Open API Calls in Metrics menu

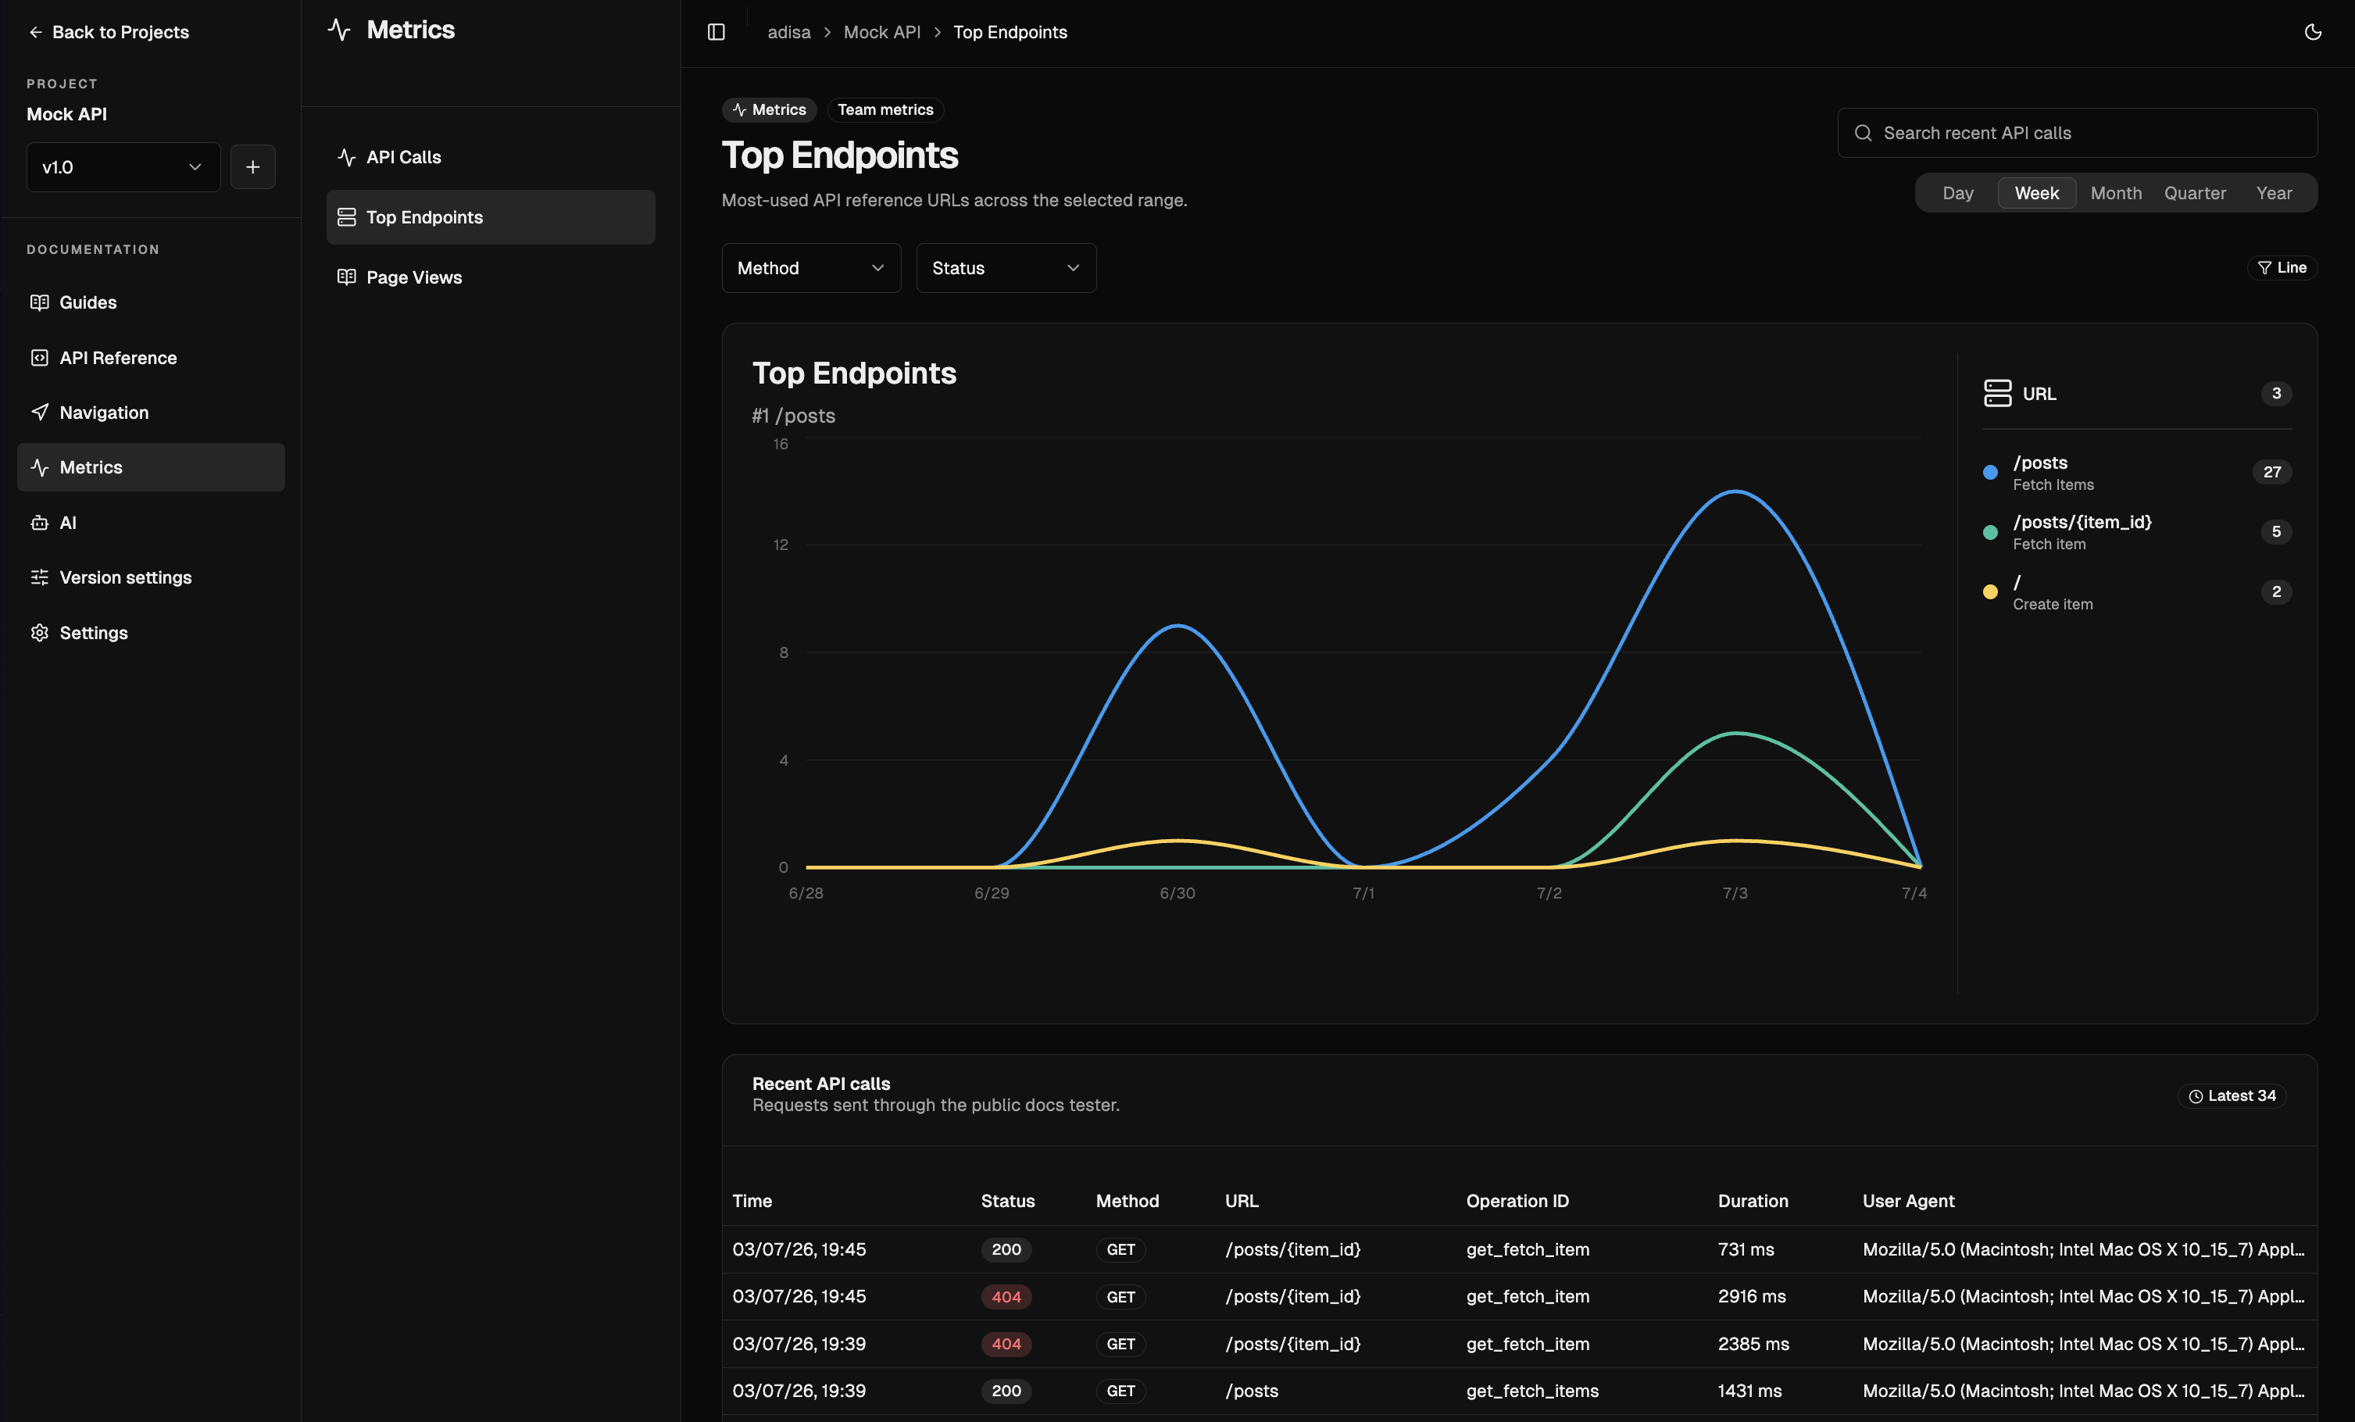(491, 158)
